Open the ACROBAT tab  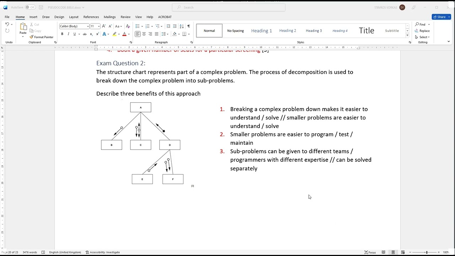[165, 17]
